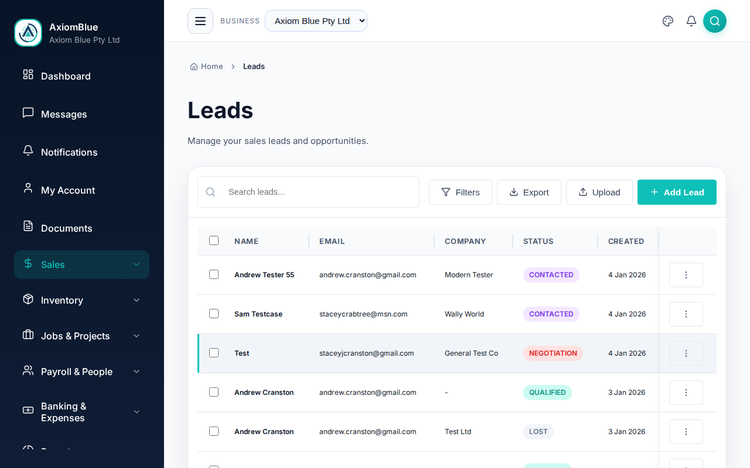
Task: Open the theme palette icon
Action: [668, 21]
